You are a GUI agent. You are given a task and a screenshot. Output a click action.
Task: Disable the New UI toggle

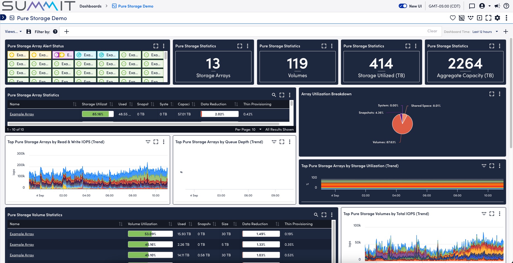(402, 6)
